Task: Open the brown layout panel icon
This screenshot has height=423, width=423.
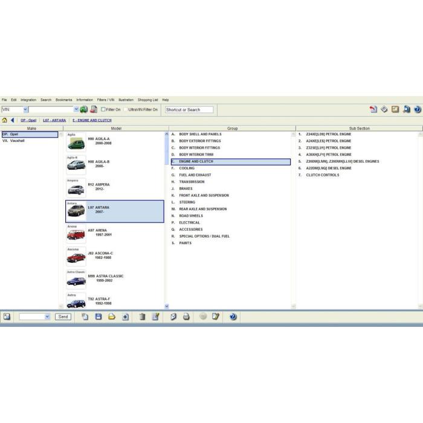Action: [x=395, y=109]
